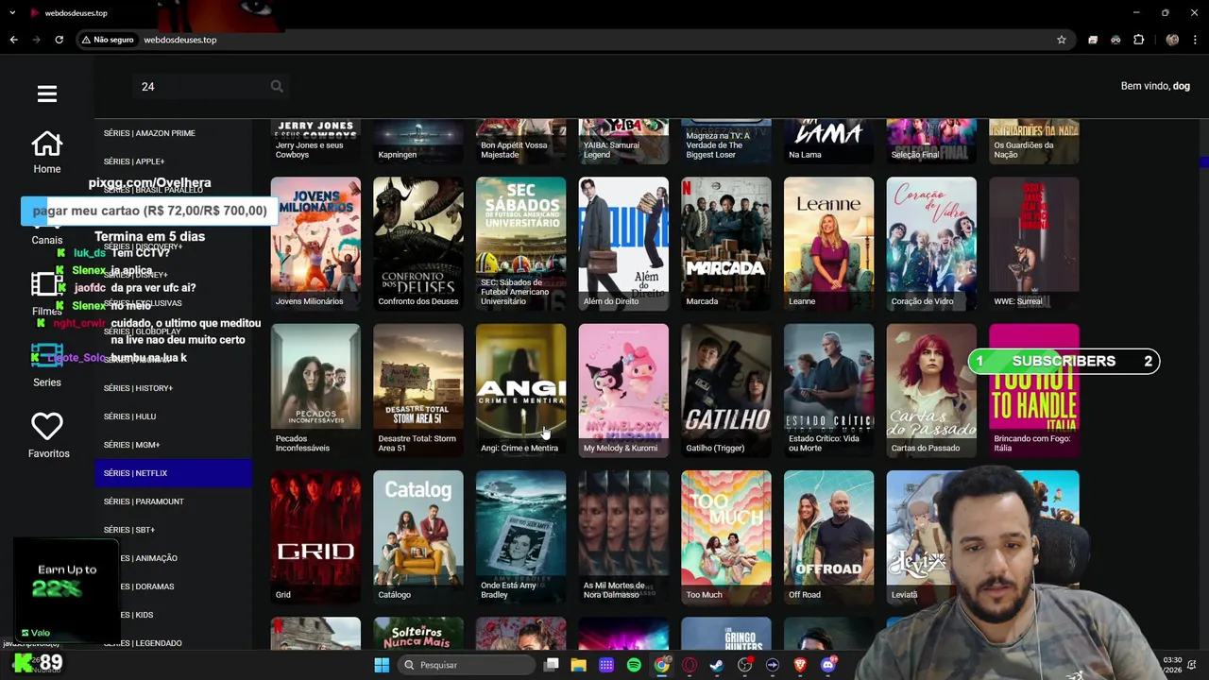Select the SÉRIES | HULU category

[x=173, y=416]
